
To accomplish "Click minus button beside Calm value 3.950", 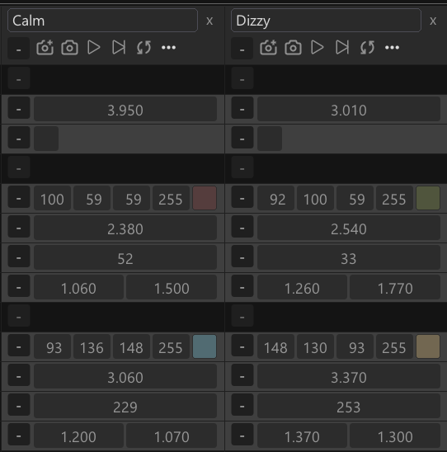I will [x=19, y=109].
